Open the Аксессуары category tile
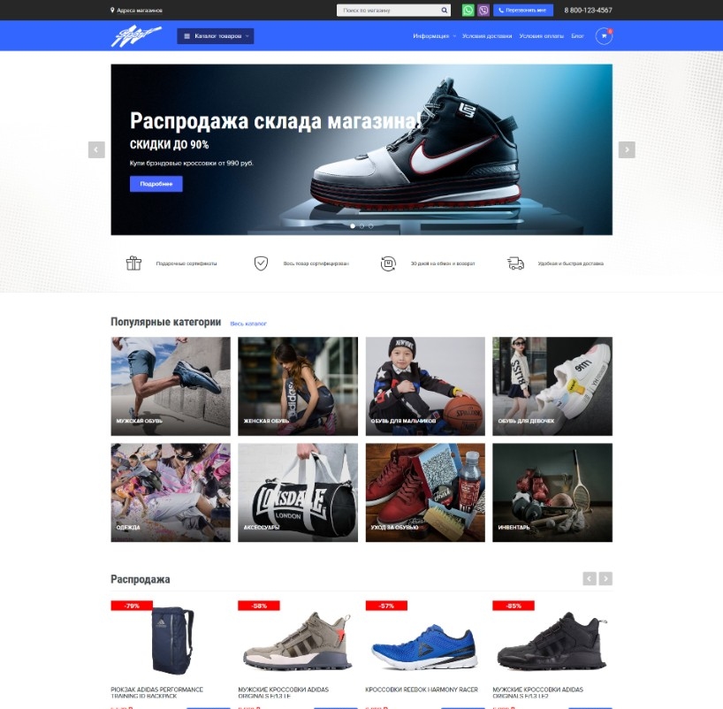723x709 pixels. [x=298, y=492]
